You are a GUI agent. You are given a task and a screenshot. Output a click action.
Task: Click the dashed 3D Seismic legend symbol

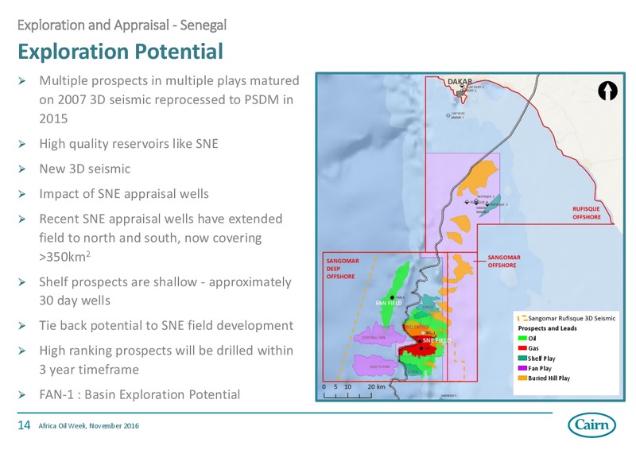522,319
